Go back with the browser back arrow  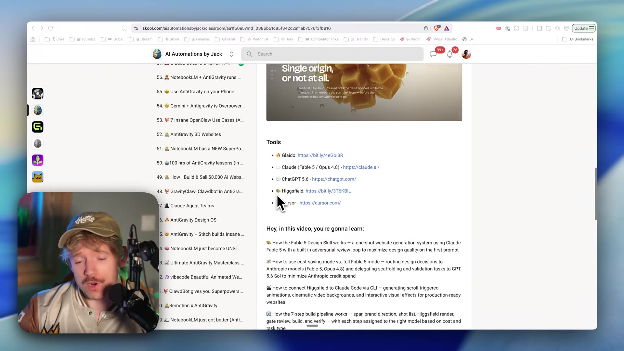coord(33,28)
